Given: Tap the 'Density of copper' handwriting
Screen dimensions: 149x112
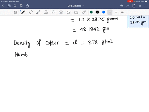Looking at the screenshot, I should click(x=36, y=44).
